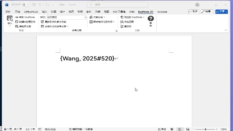Switch to the OfficePLUS tab
The width and height of the screenshot is (233, 131).
31,12
